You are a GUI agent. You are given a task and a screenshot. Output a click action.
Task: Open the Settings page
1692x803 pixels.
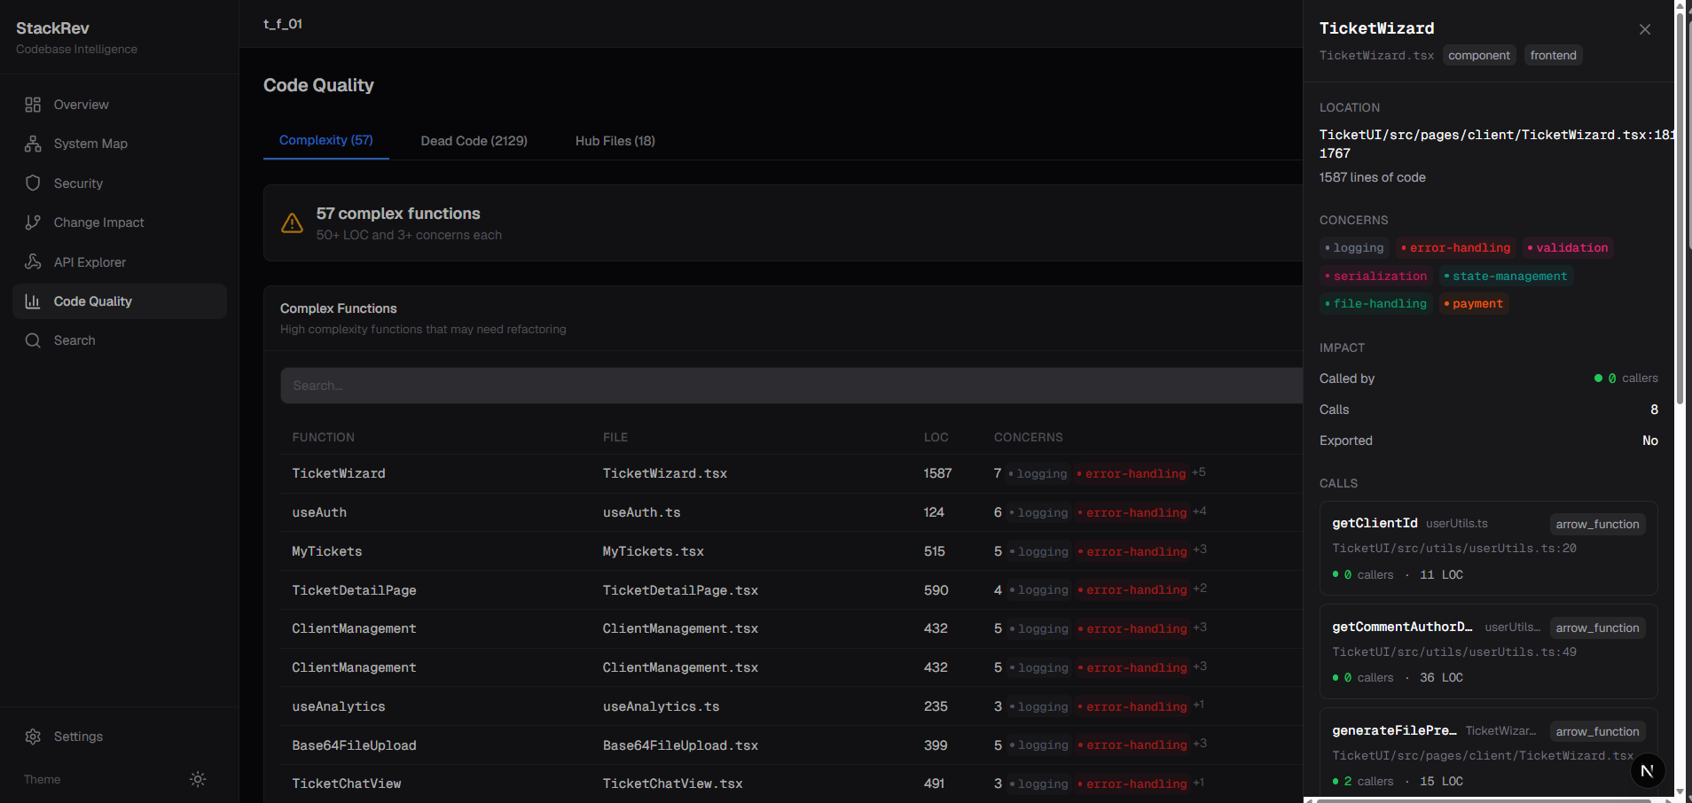click(120, 737)
